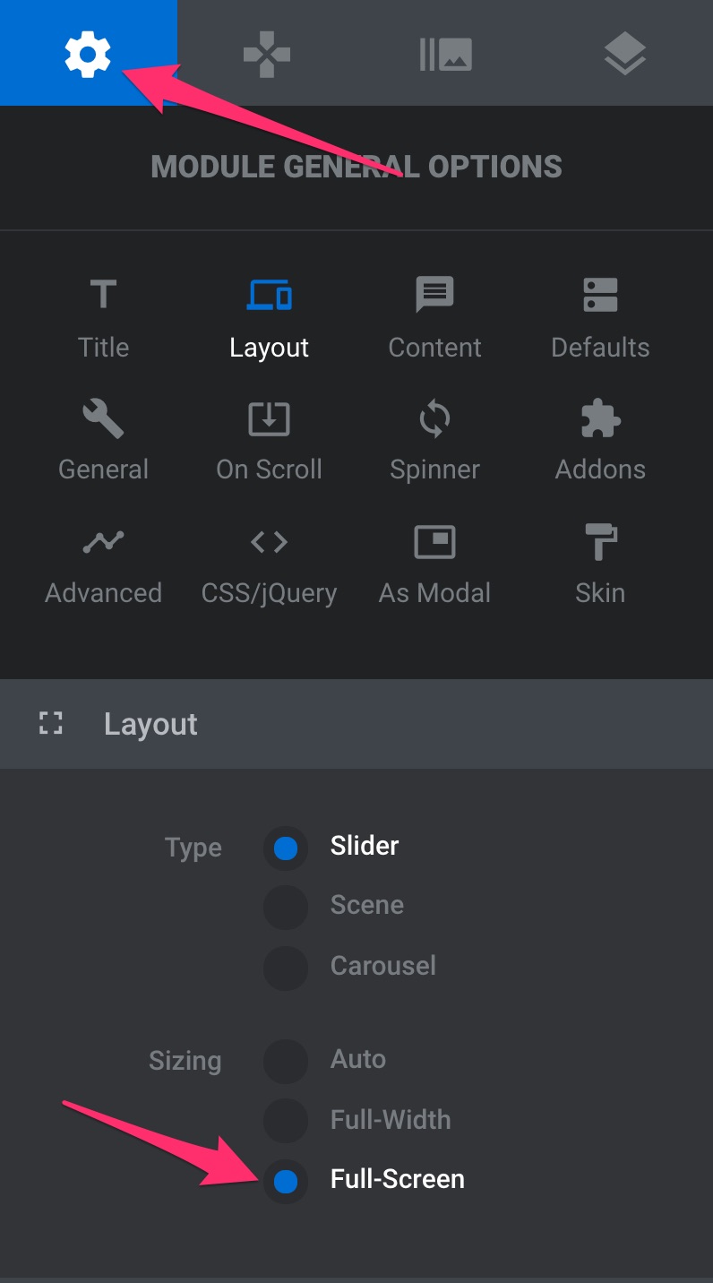Choose the Carousel type option
The image size is (713, 1283).
click(286, 968)
